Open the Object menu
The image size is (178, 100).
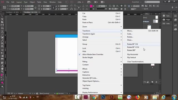32,2
